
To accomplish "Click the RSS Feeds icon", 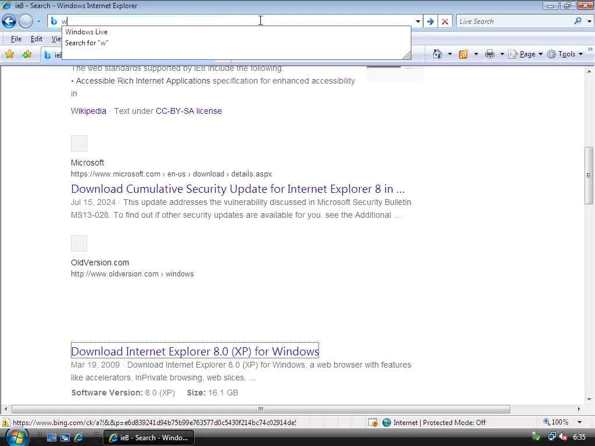I will [x=463, y=54].
